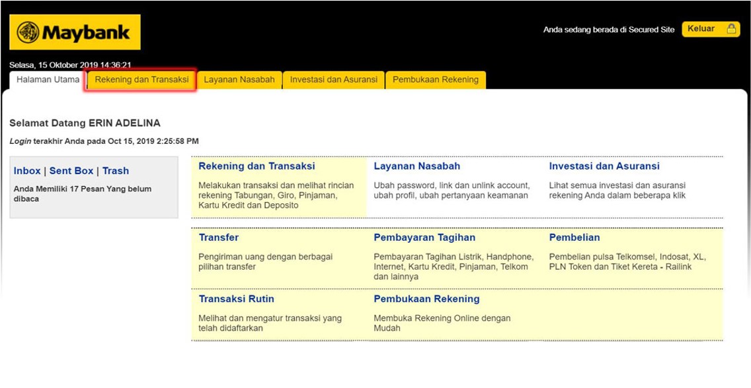
Task: Click Rekening dan Transaksi heading link
Action: coord(257,166)
